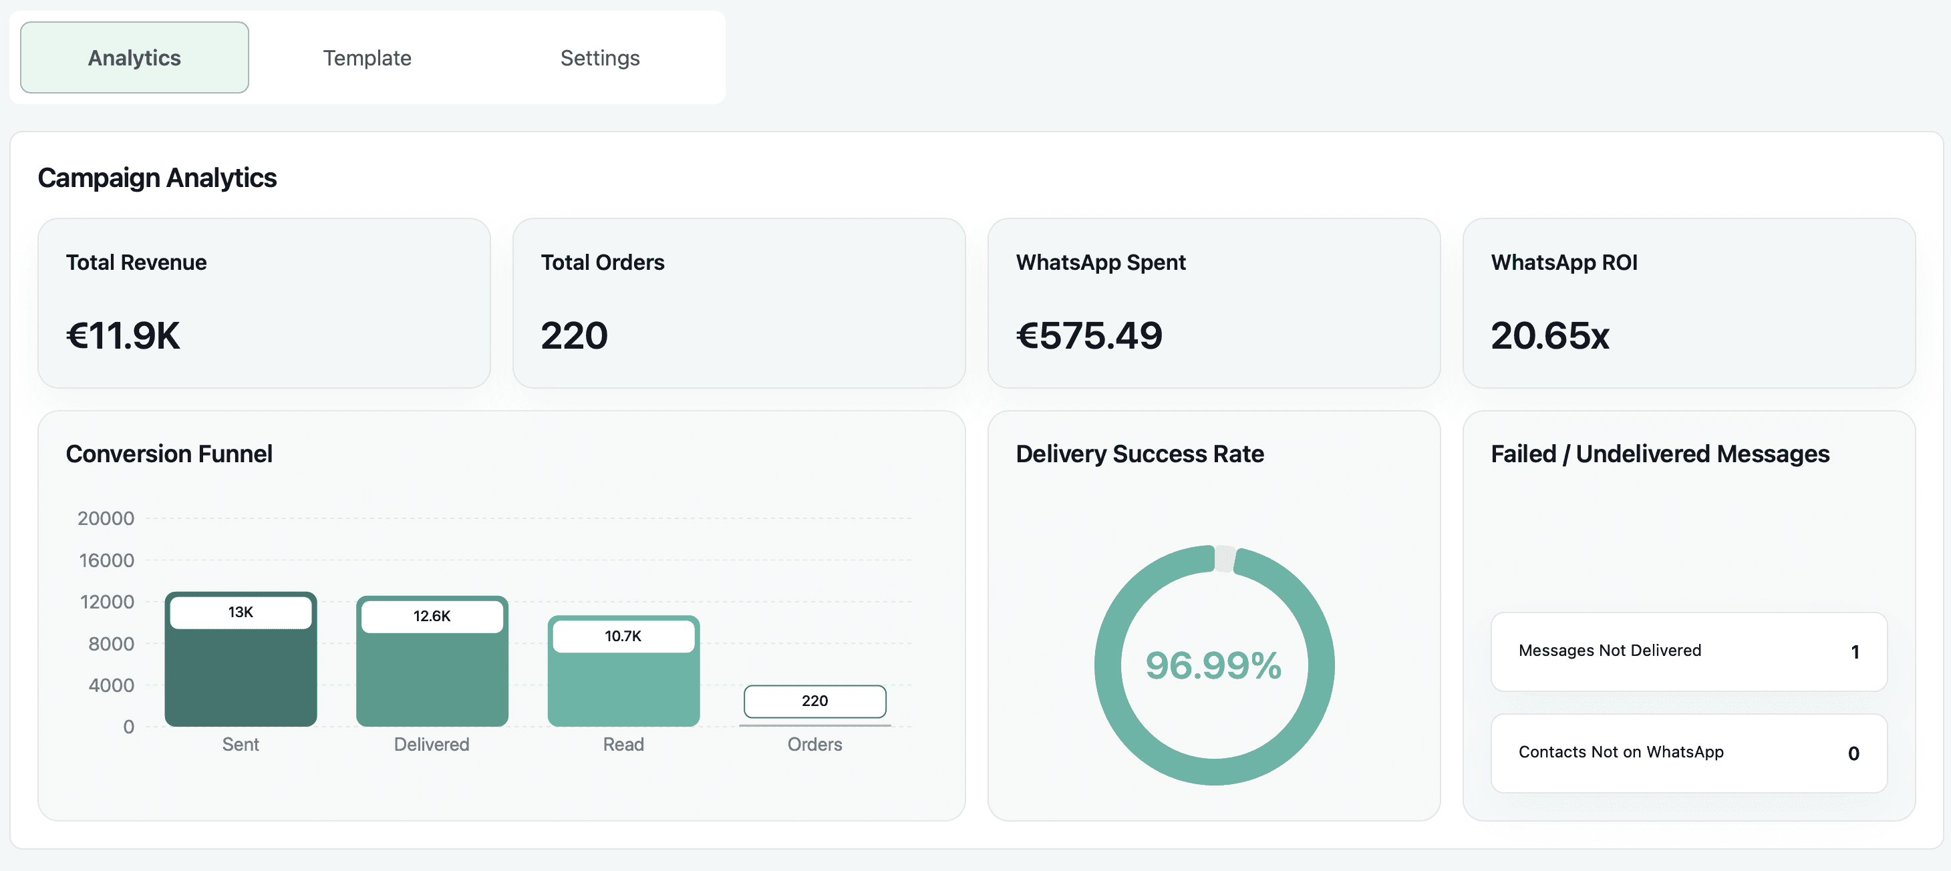Select the WhatsApp ROI card
This screenshot has height=871, width=1951.
(x=1688, y=303)
